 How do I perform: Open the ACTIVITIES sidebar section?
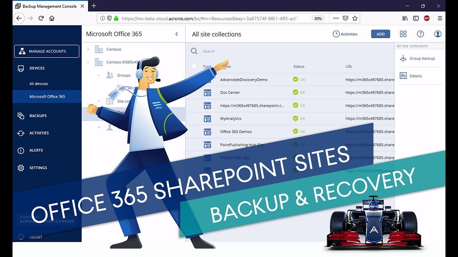coord(39,133)
